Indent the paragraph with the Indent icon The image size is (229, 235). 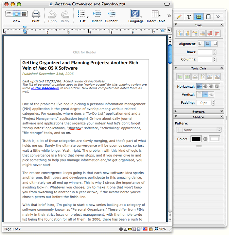click(97, 14)
